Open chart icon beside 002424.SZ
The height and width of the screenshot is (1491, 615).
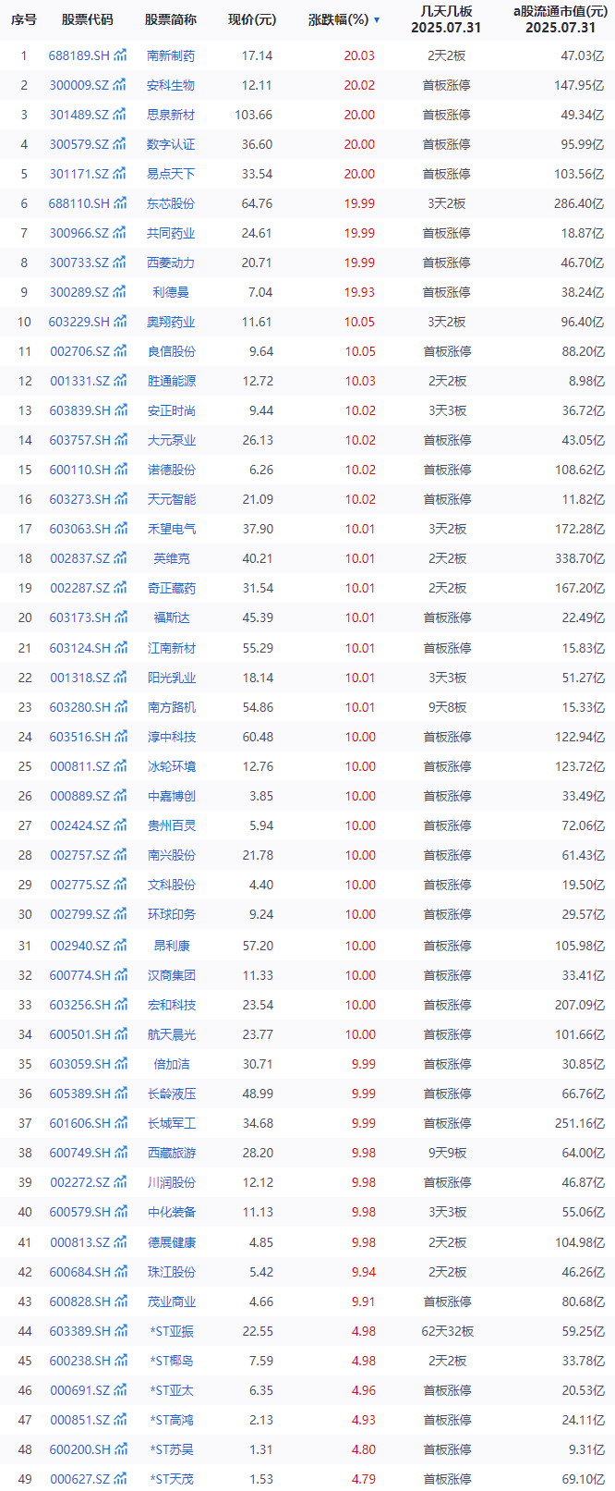point(120,825)
